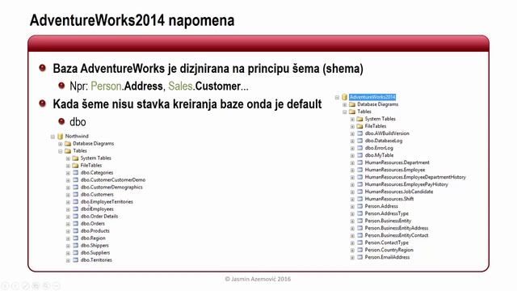This screenshot has height=291, width=517.
Task: Open the slideshow more options icon
Action: click(57, 285)
